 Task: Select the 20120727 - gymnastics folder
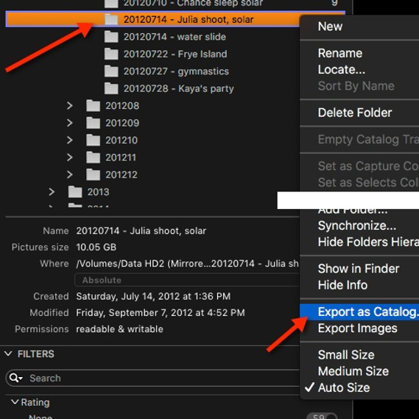(176, 71)
